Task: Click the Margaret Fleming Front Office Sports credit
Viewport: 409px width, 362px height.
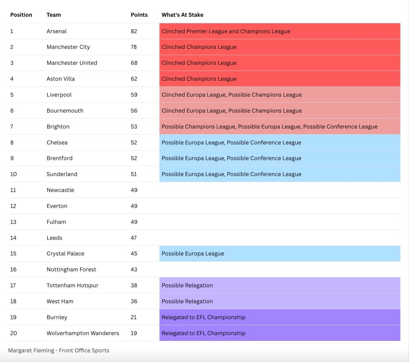Action: (59, 350)
